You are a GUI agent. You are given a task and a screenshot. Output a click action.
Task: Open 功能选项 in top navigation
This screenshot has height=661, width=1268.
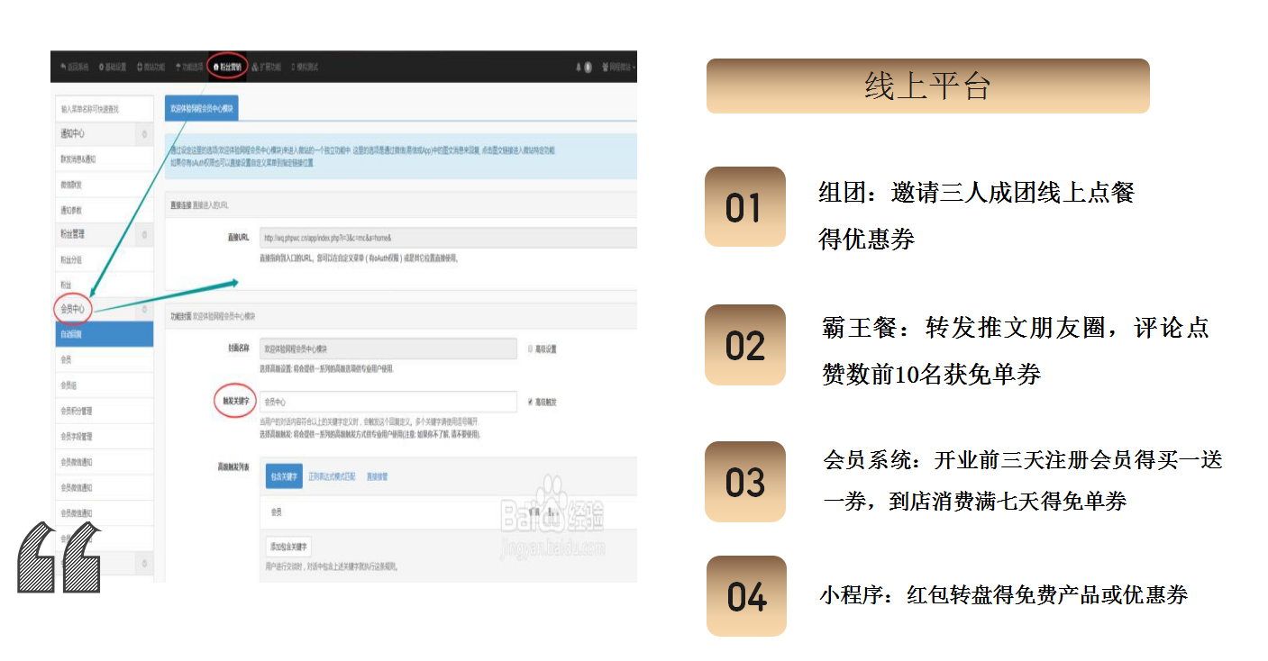point(189,68)
